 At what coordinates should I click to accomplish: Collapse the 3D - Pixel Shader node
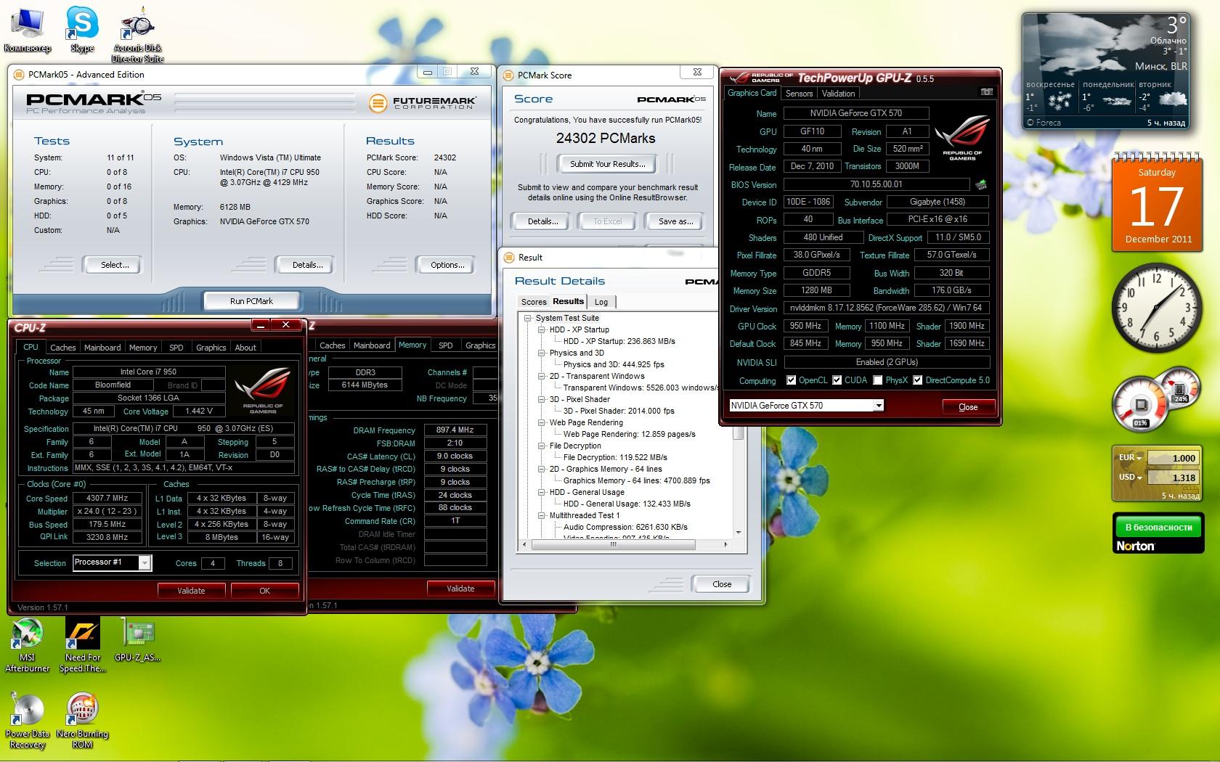[x=541, y=399]
